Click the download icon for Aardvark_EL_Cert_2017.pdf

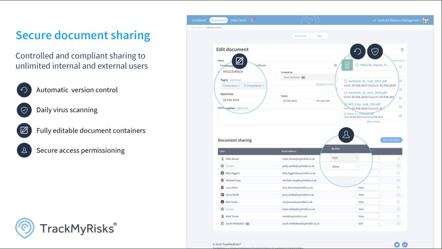[401, 81]
